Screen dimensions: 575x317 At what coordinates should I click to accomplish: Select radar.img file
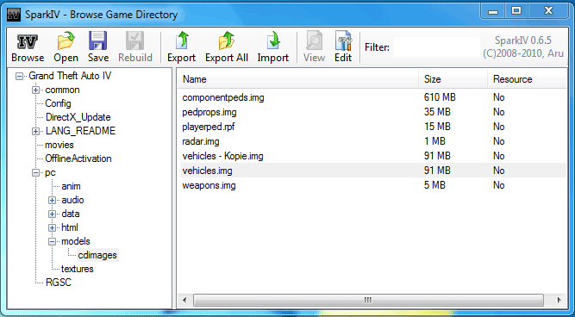coord(201,141)
